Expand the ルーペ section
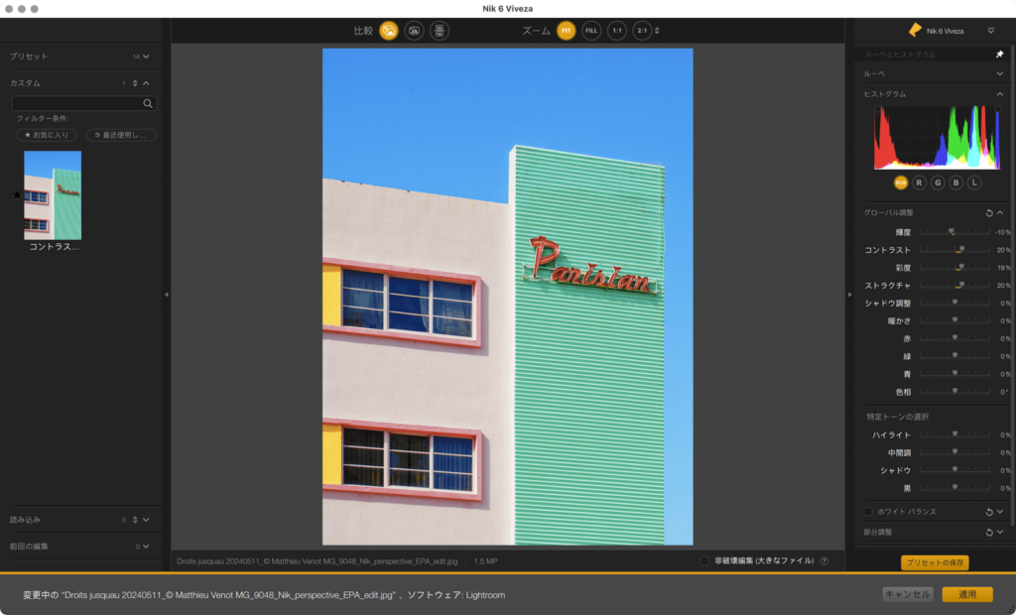 coord(1000,73)
